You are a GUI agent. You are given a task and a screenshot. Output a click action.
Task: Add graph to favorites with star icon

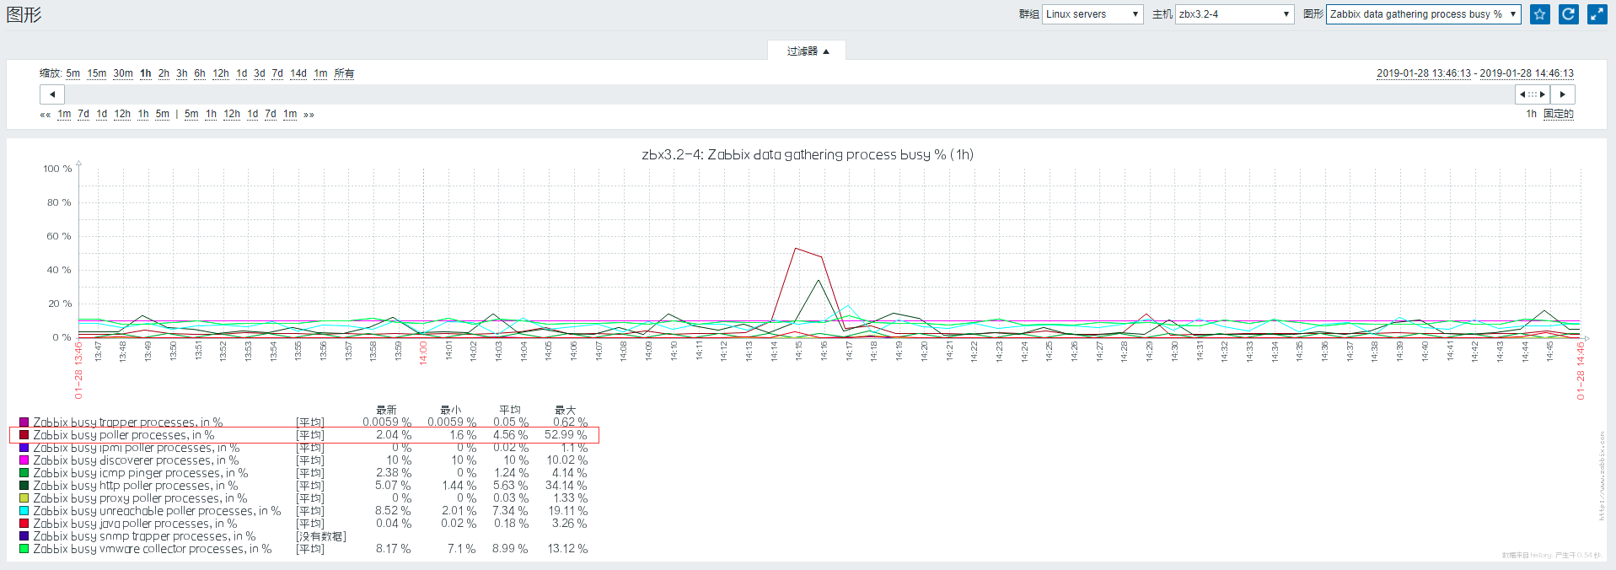[x=1540, y=14]
